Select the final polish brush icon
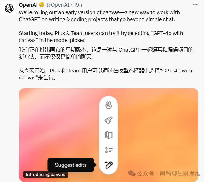Viewport: 207px width, 182px height. point(109,120)
